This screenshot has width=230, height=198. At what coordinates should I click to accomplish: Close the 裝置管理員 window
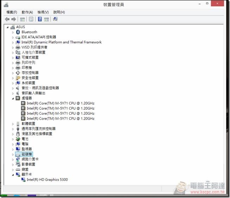[217, 4]
